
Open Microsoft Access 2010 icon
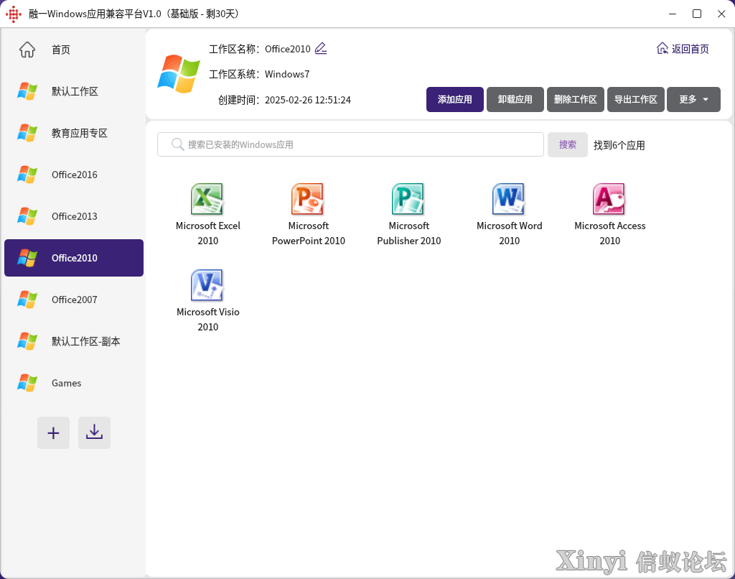click(x=609, y=198)
